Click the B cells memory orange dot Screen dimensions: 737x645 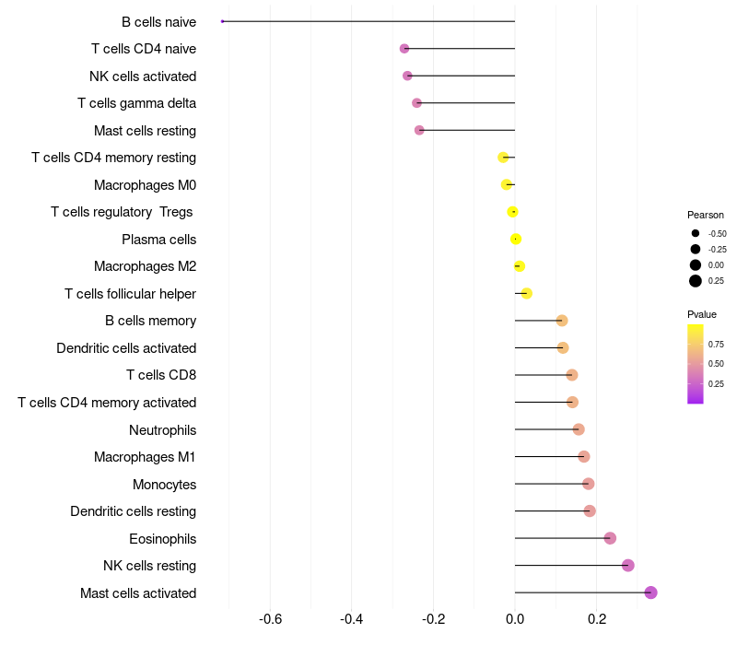562,321
